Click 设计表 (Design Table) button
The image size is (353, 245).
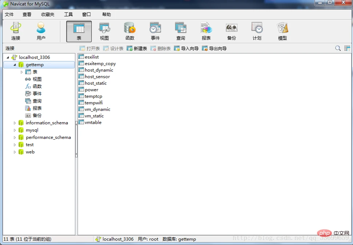[x=113, y=48]
